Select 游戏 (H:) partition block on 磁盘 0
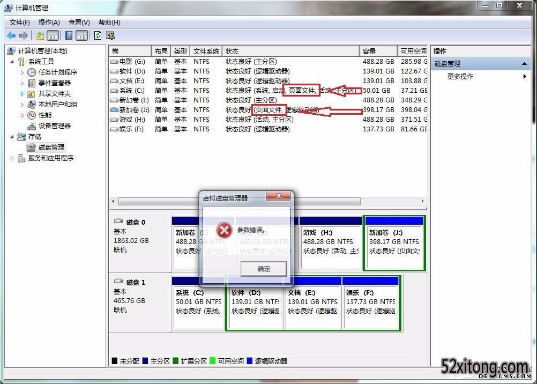Image resolution: width=537 pixels, height=384 pixels. click(x=331, y=243)
